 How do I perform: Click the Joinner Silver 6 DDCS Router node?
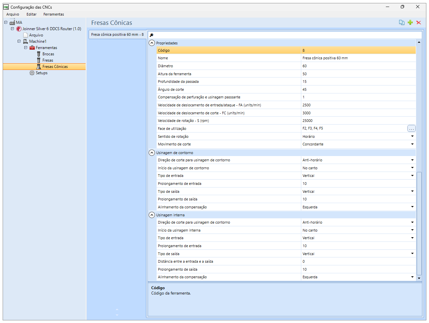coord(52,29)
